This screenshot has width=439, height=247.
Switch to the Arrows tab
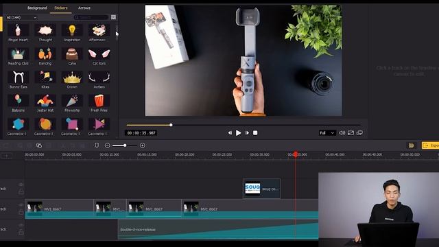point(84,8)
